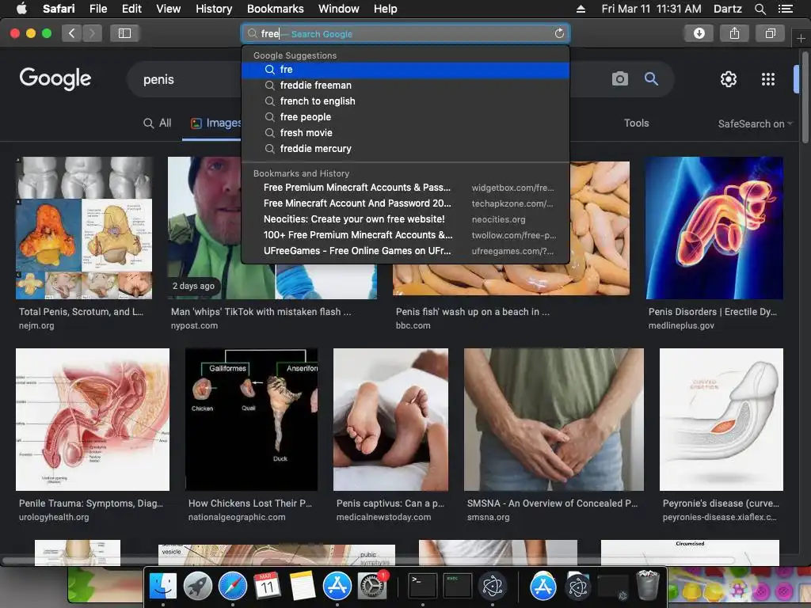This screenshot has width=811, height=608.
Task: Open the medicalnewstoday.com feet image
Action: tap(390, 420)
